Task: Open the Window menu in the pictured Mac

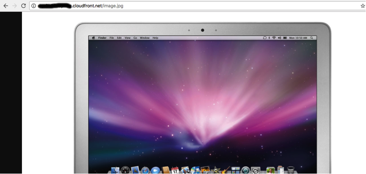Action: point(145,37)
